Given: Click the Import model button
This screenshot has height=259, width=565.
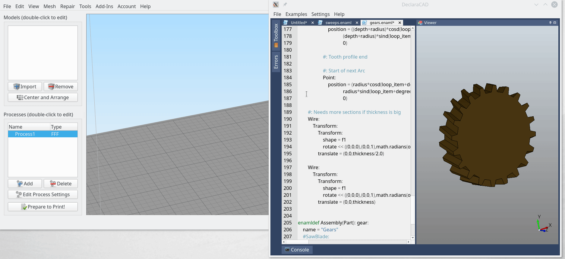Looking at the screenshot, I should tap(25, 87).
